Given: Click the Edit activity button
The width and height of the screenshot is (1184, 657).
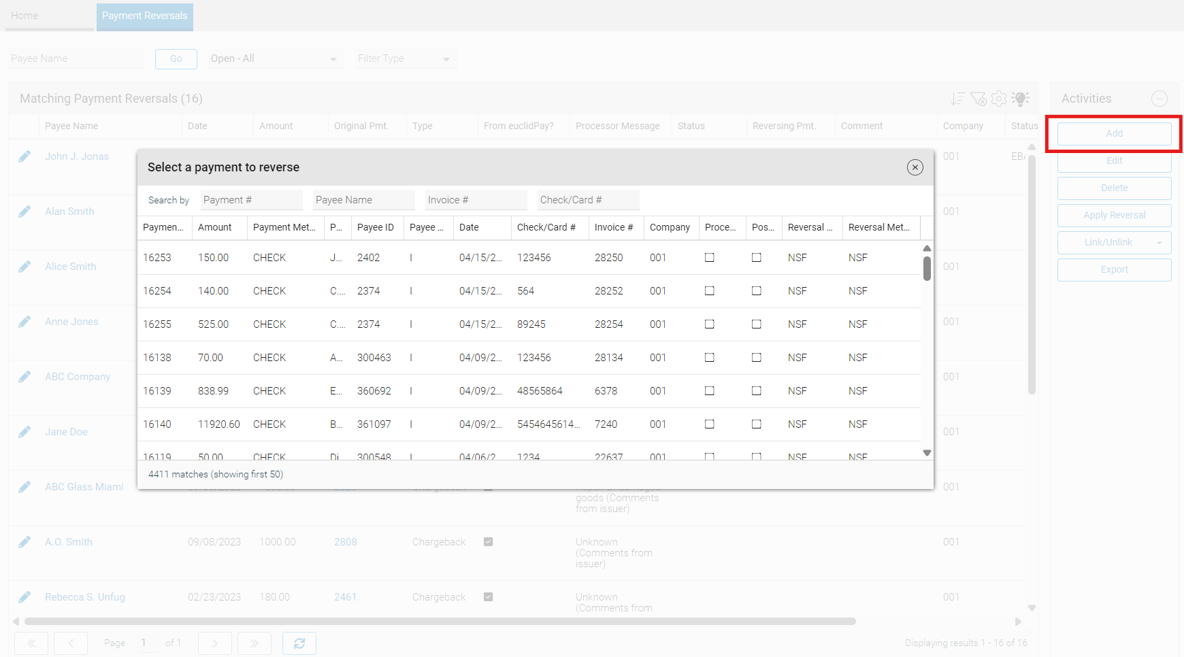Looking at the screenshot, I should pyautogui.click(x=1115, y=161).
